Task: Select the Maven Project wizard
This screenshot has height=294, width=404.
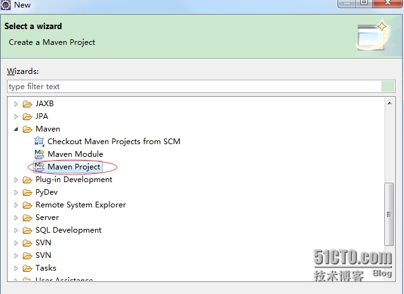Action: tap(74, 167)
